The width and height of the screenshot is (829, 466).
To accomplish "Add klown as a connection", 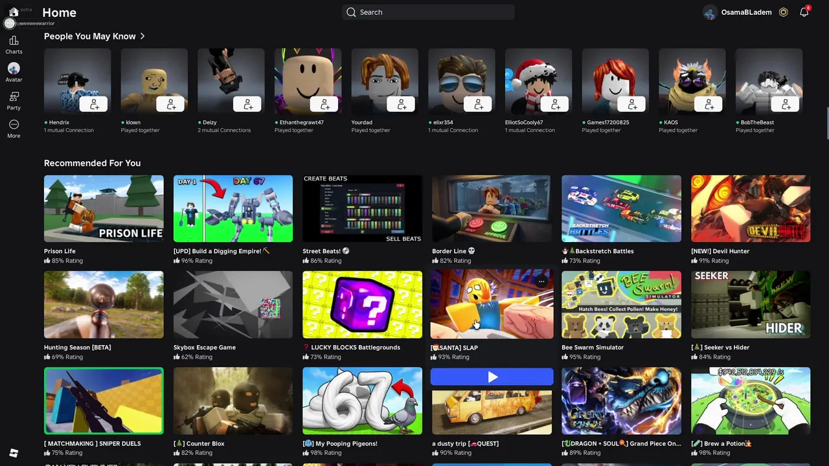I will 171,104.
